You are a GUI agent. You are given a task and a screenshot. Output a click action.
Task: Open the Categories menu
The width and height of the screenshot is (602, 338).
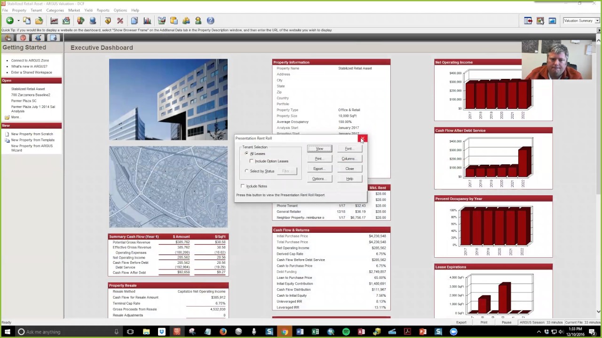coord(55,10)
